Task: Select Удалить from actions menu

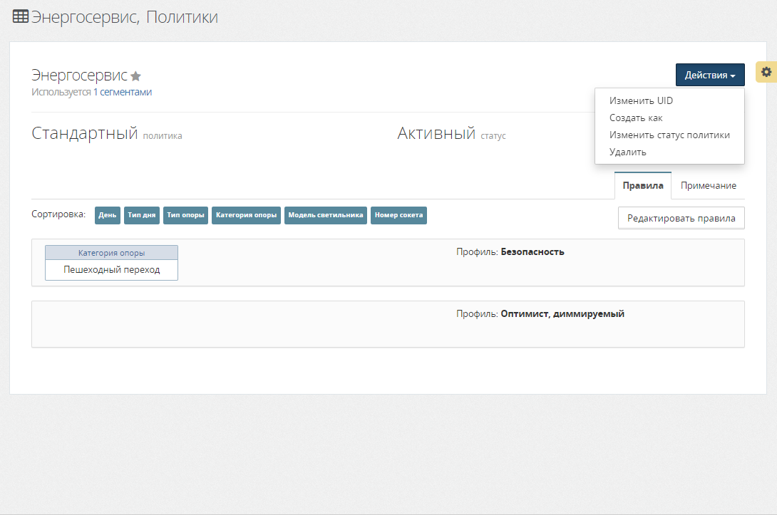Action: [x=627, y=152]
